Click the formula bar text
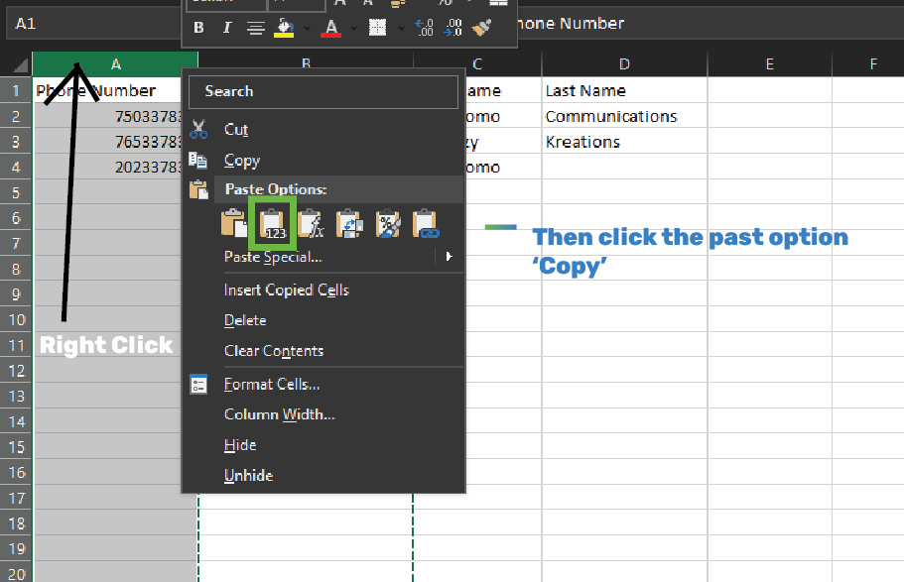Image resolution: width=904 pixels, height=582 pixels. (x=571, y=24)
